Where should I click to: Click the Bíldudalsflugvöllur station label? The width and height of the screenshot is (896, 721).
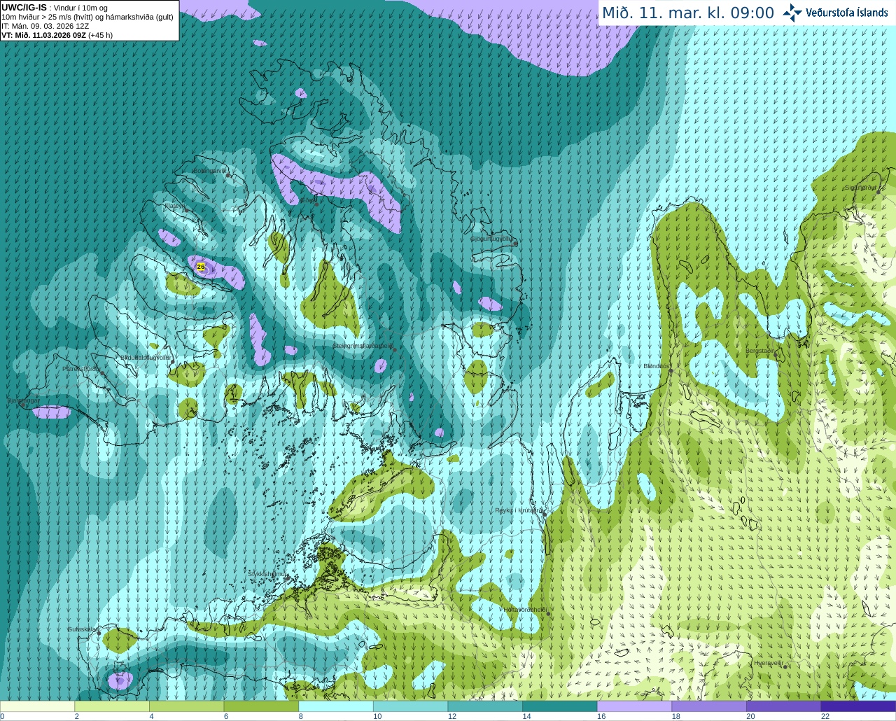pyautogui.click(x=146, y=358)
